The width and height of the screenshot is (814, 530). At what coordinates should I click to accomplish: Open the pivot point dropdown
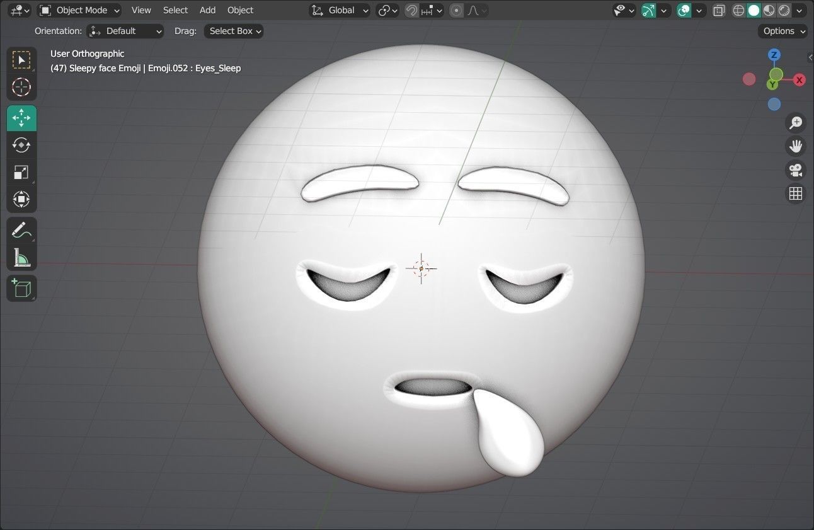[387, 10]
